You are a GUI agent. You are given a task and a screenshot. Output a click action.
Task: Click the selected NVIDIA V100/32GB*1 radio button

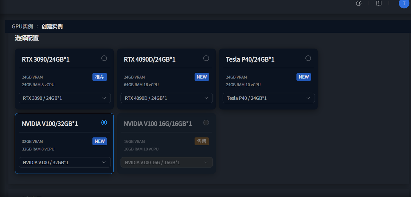click(x=104, y=123)
